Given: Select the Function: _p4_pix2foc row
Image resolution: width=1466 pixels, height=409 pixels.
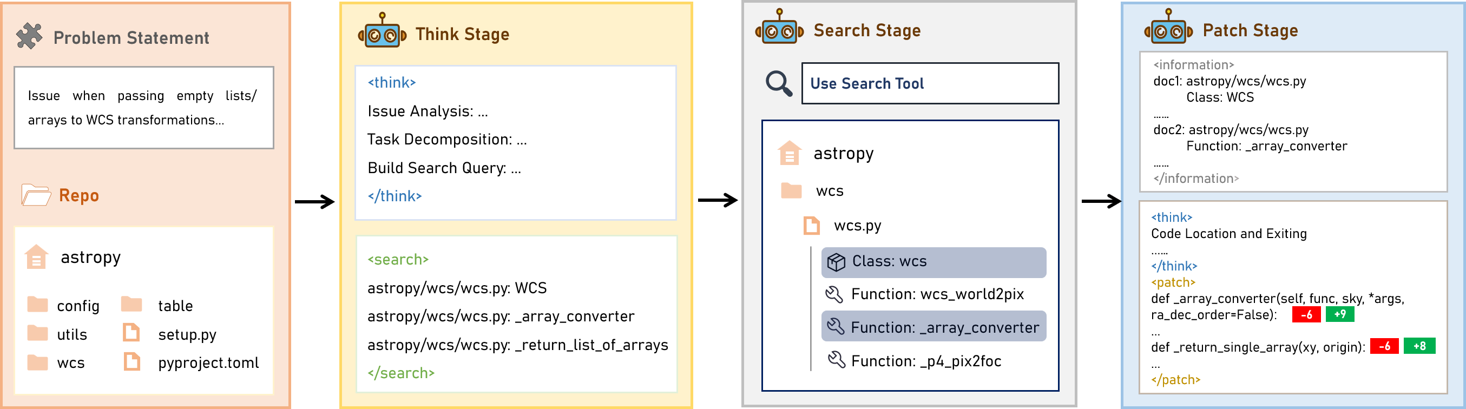Looking at the screenshot, I should click(914, 361).
